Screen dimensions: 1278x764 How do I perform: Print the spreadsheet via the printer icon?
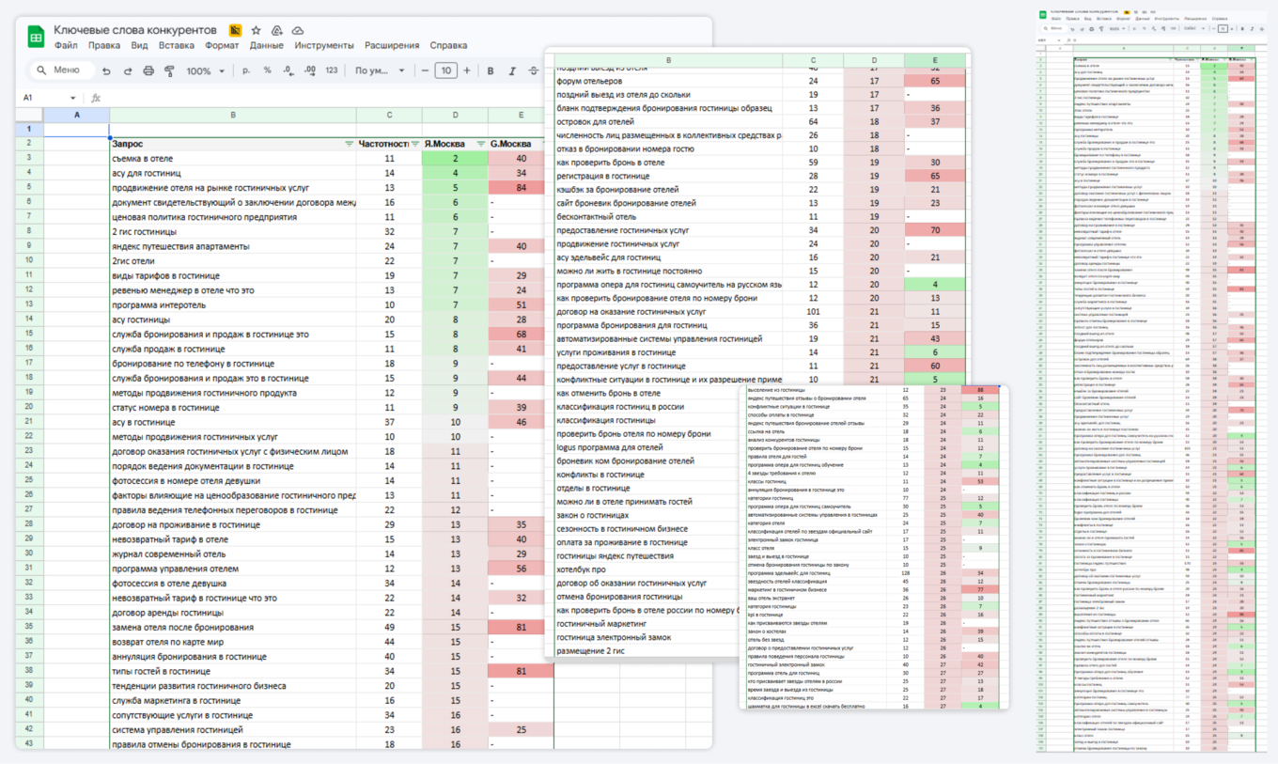coord(148,70)
